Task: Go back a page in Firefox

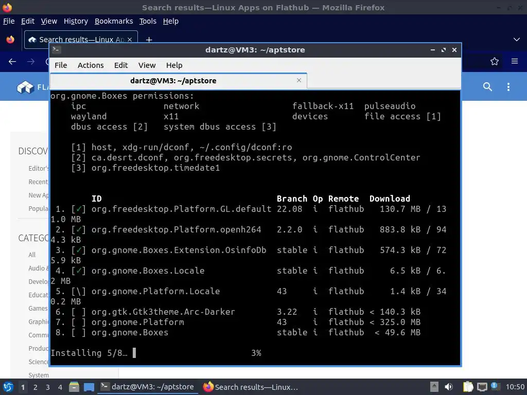Action: tap(12, 62)
